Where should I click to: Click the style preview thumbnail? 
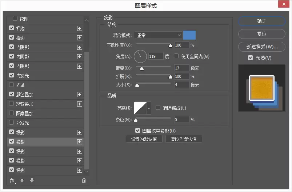262,88
